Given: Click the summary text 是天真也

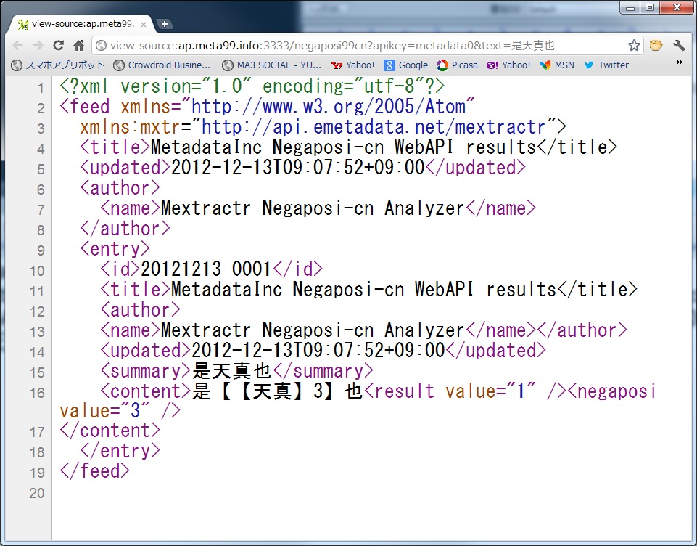Looking at the screenshot, I should pos(231,371).
